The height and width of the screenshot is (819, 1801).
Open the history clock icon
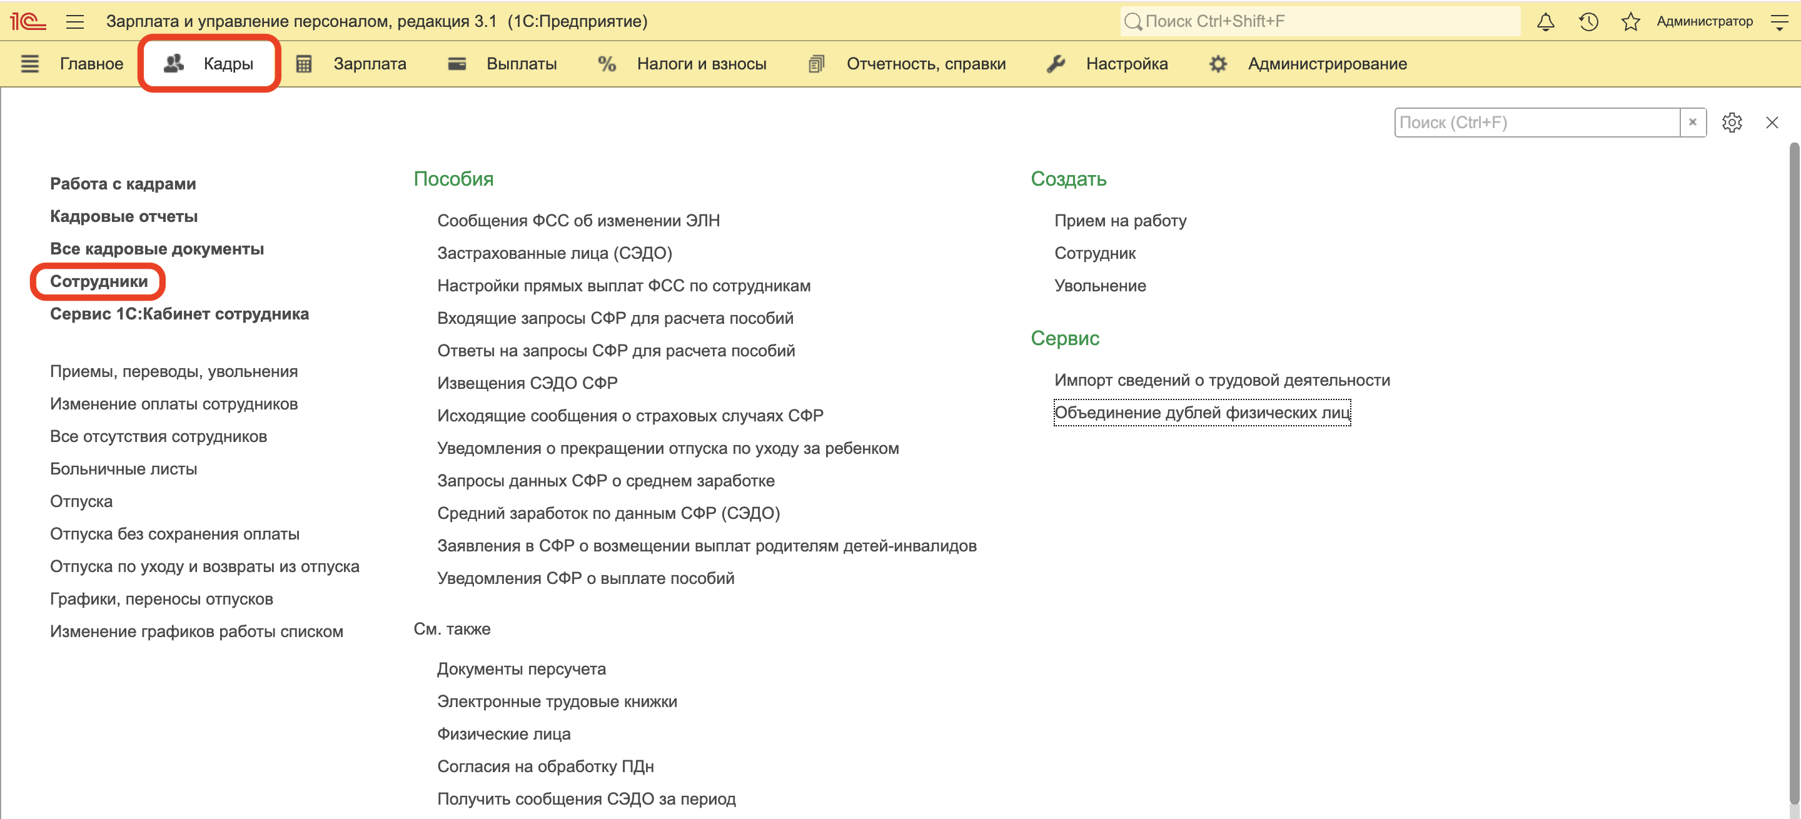pyautogui.click(x=1588, y=22)
